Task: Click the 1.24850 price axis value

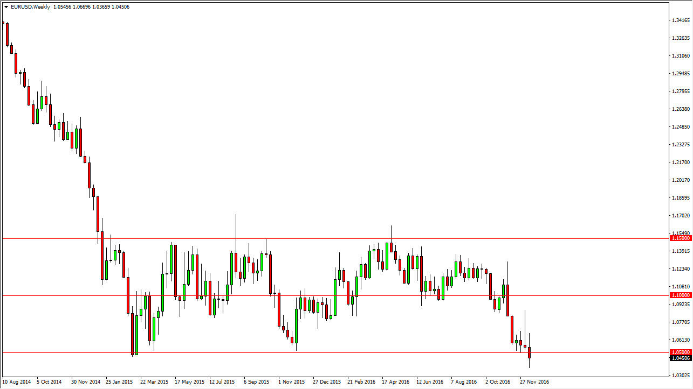Action: (681, 127)
